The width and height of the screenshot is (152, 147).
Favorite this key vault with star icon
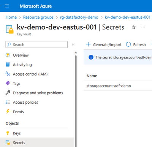coord(134,27)
